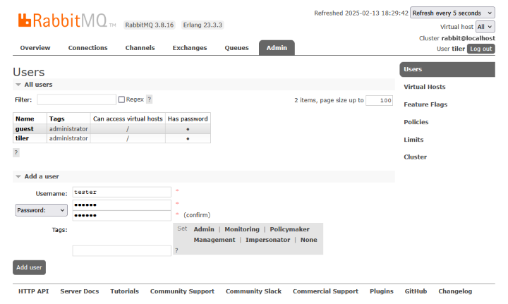Open Feature Flags in the side menu
Image resolution: width=508 pixels, height=304 pixels.
click(425, 104)
